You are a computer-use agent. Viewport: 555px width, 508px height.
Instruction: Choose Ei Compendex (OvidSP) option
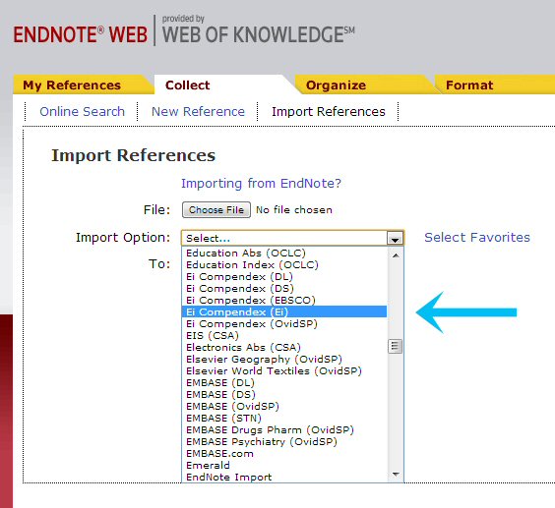click(252, 323)
